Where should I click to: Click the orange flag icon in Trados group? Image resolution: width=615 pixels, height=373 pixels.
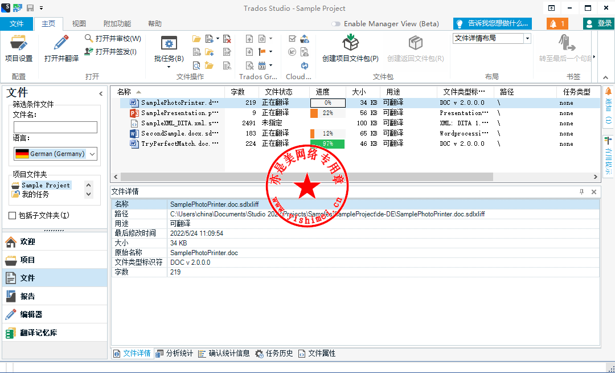point(262,52)
